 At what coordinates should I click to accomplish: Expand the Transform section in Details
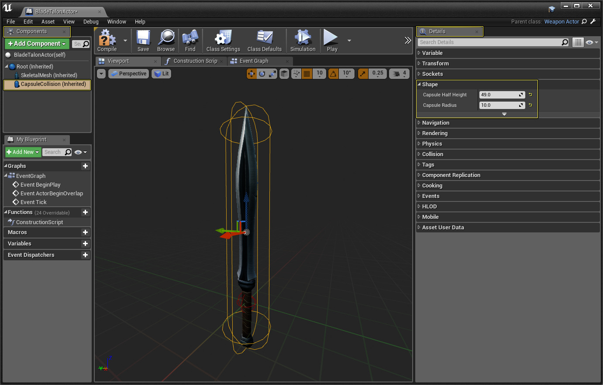tap(435, 64)
